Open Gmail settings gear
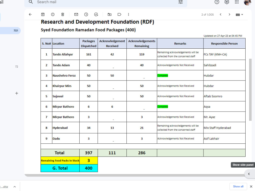255x191 pixels. point(227,2)
